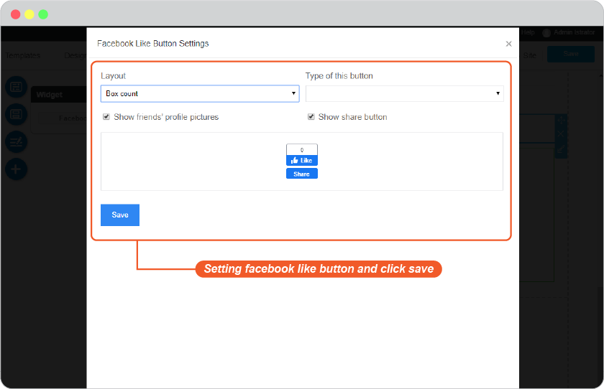Click the Widget panel header behind dialog
This screenshot has width=604, height=389.
coord(59,95)
